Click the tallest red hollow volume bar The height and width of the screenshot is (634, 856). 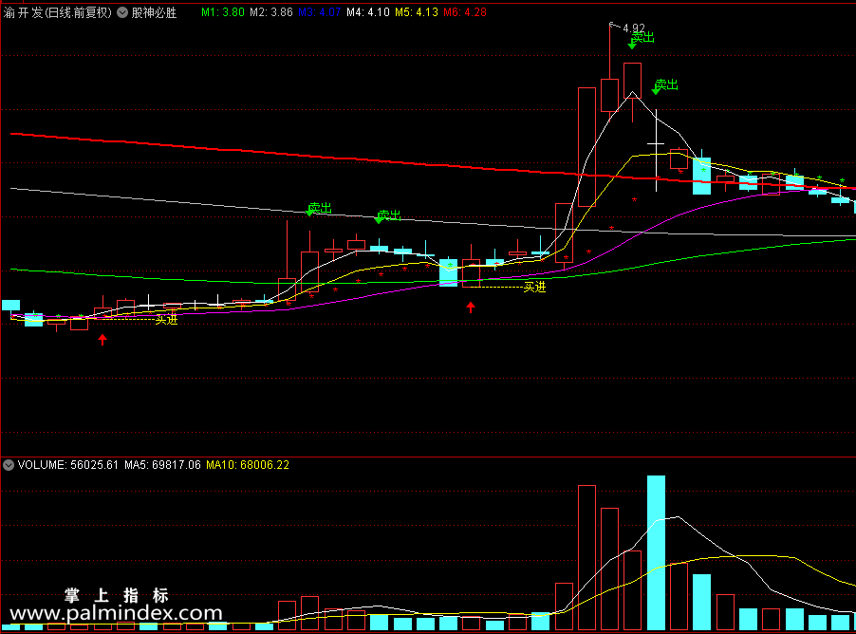[x=586, y=557]
